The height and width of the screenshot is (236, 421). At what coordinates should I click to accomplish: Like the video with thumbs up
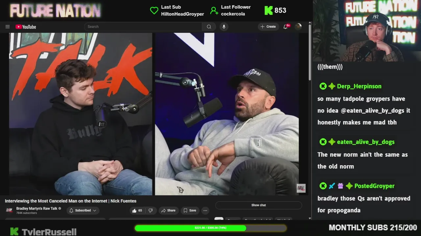[x=137, y=210]
